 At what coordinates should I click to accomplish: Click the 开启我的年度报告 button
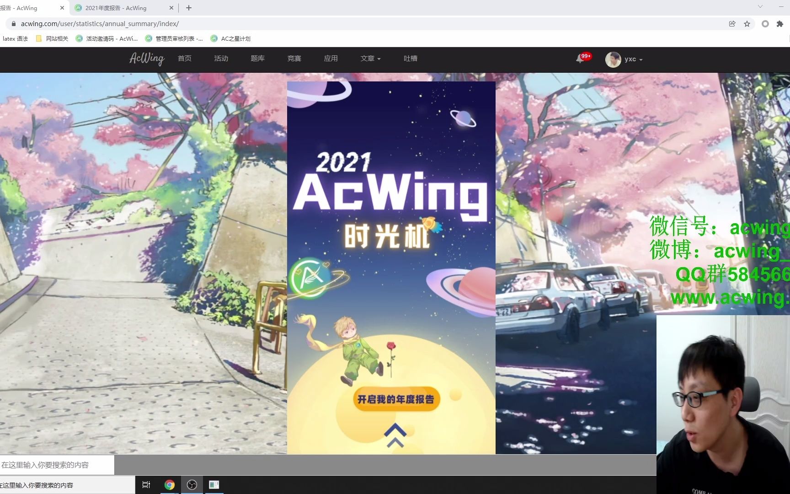[396, 399]
